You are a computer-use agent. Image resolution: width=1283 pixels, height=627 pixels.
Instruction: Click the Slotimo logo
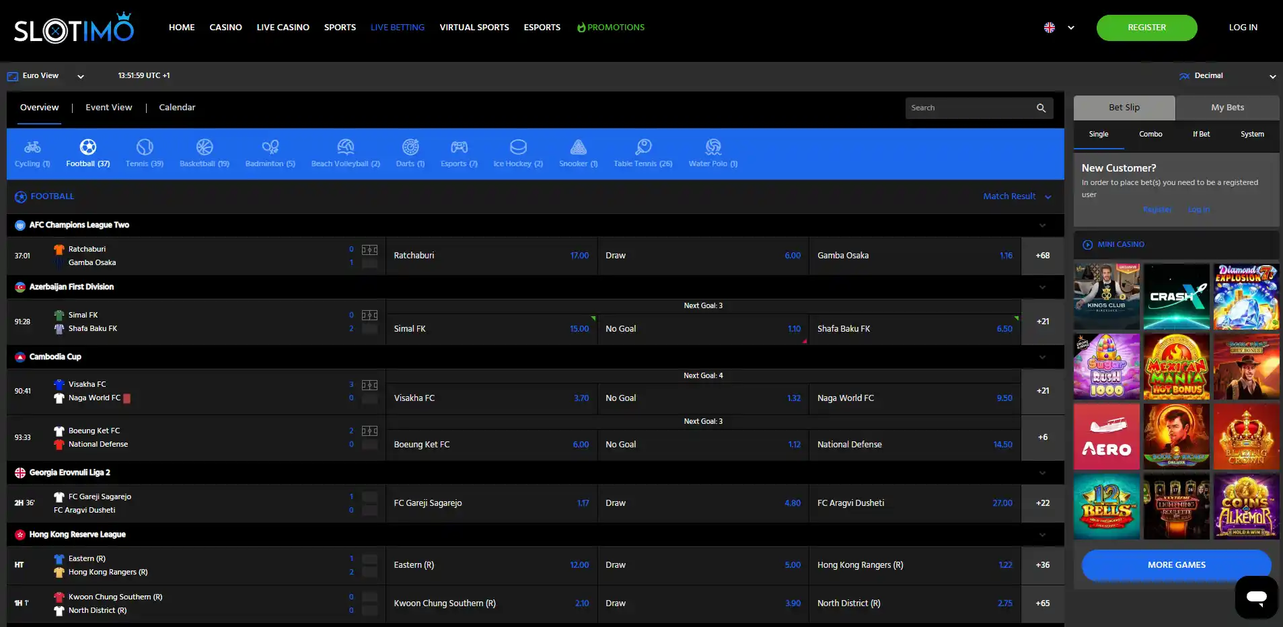point(74,28)
